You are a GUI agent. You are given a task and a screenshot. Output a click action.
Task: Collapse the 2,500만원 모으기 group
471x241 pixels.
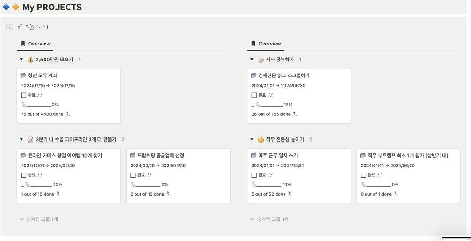click(21, 60)
